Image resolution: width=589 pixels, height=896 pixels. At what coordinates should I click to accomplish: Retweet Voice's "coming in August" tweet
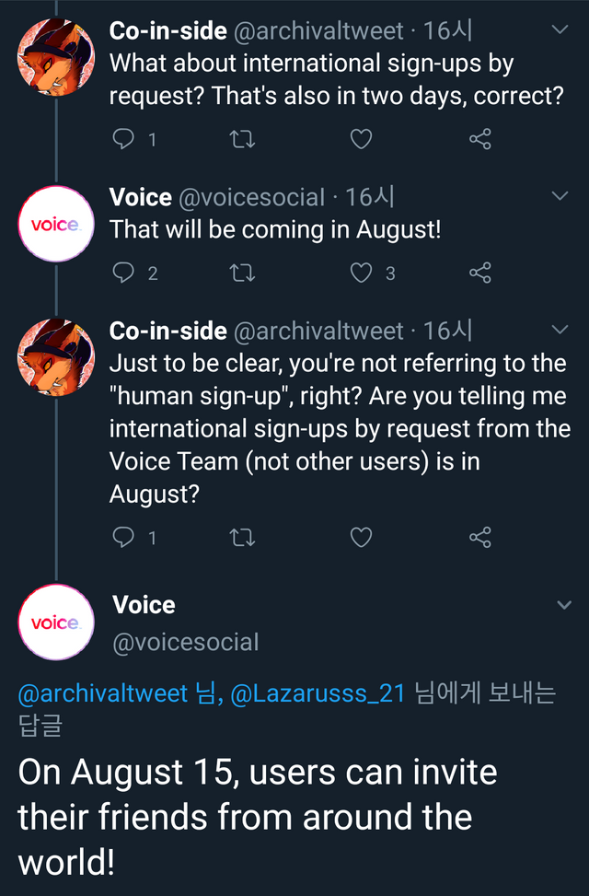(242, 273)
